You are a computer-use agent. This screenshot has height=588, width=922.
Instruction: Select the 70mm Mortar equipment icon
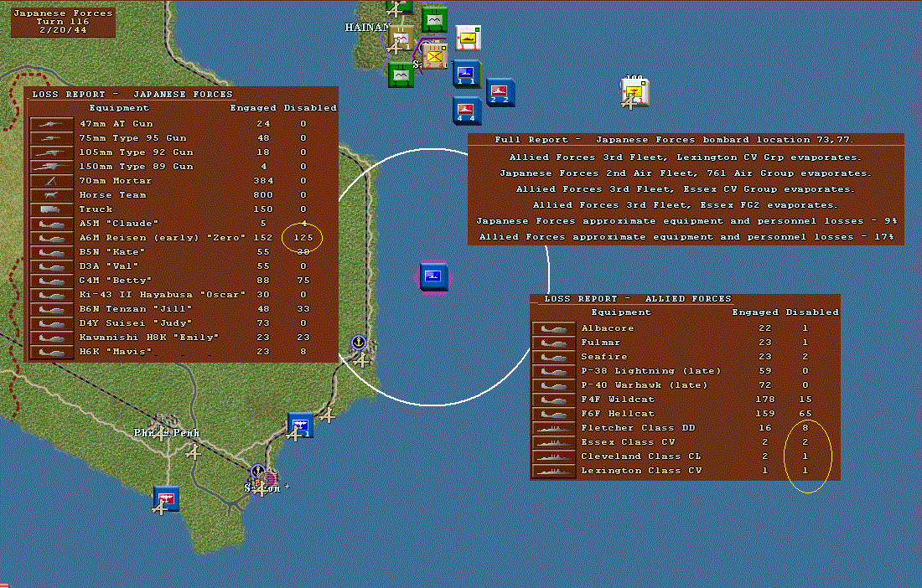pos(52,181)
